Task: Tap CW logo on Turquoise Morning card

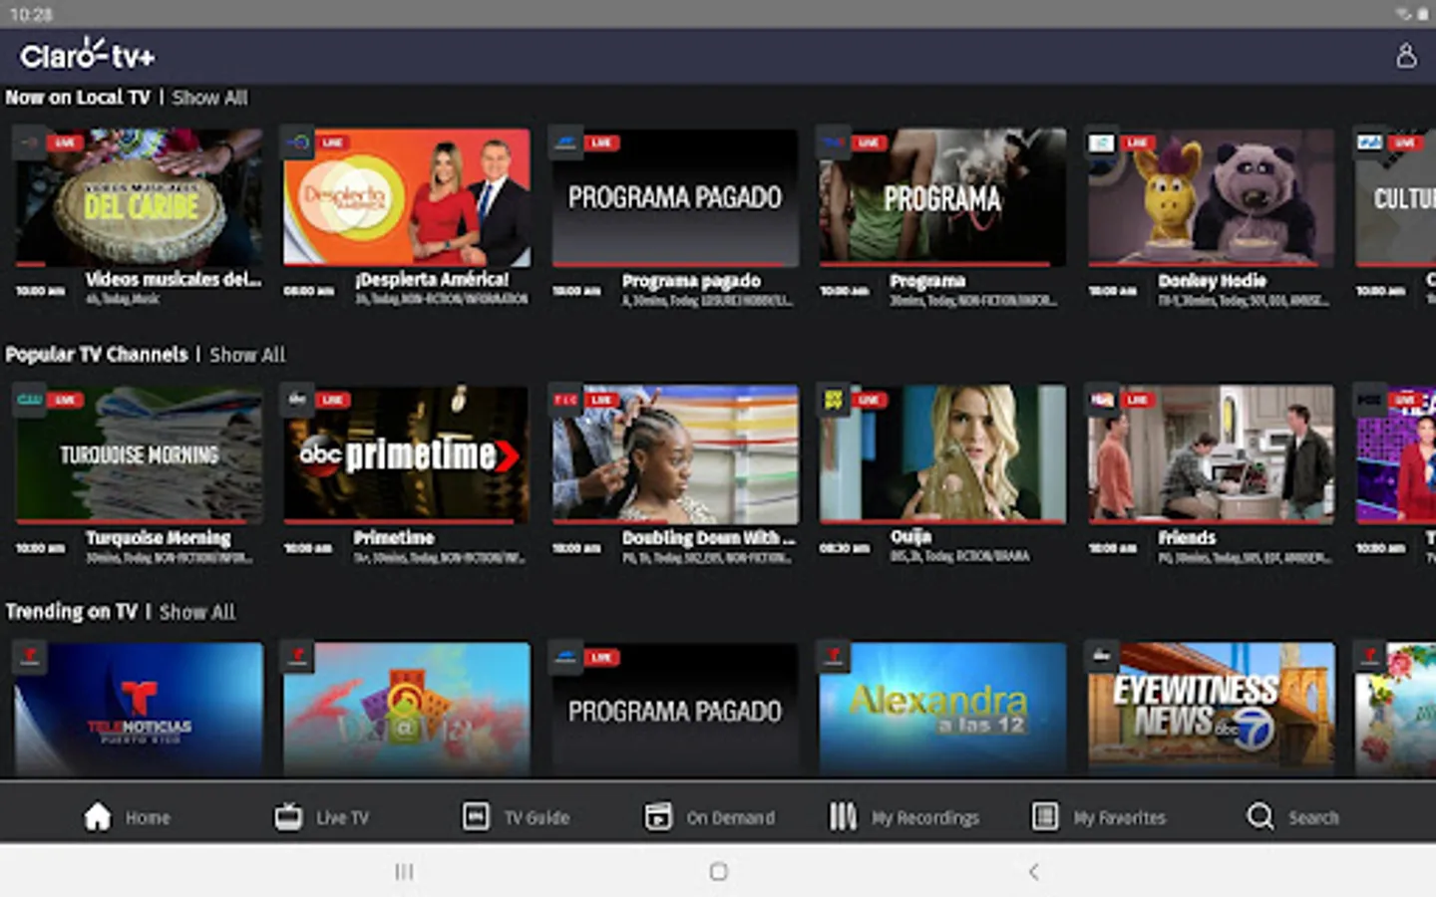Action: point(29,400)
